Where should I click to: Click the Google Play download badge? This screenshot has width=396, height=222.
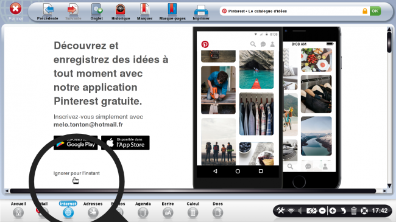pyautogui.click(x=76, y=143)
